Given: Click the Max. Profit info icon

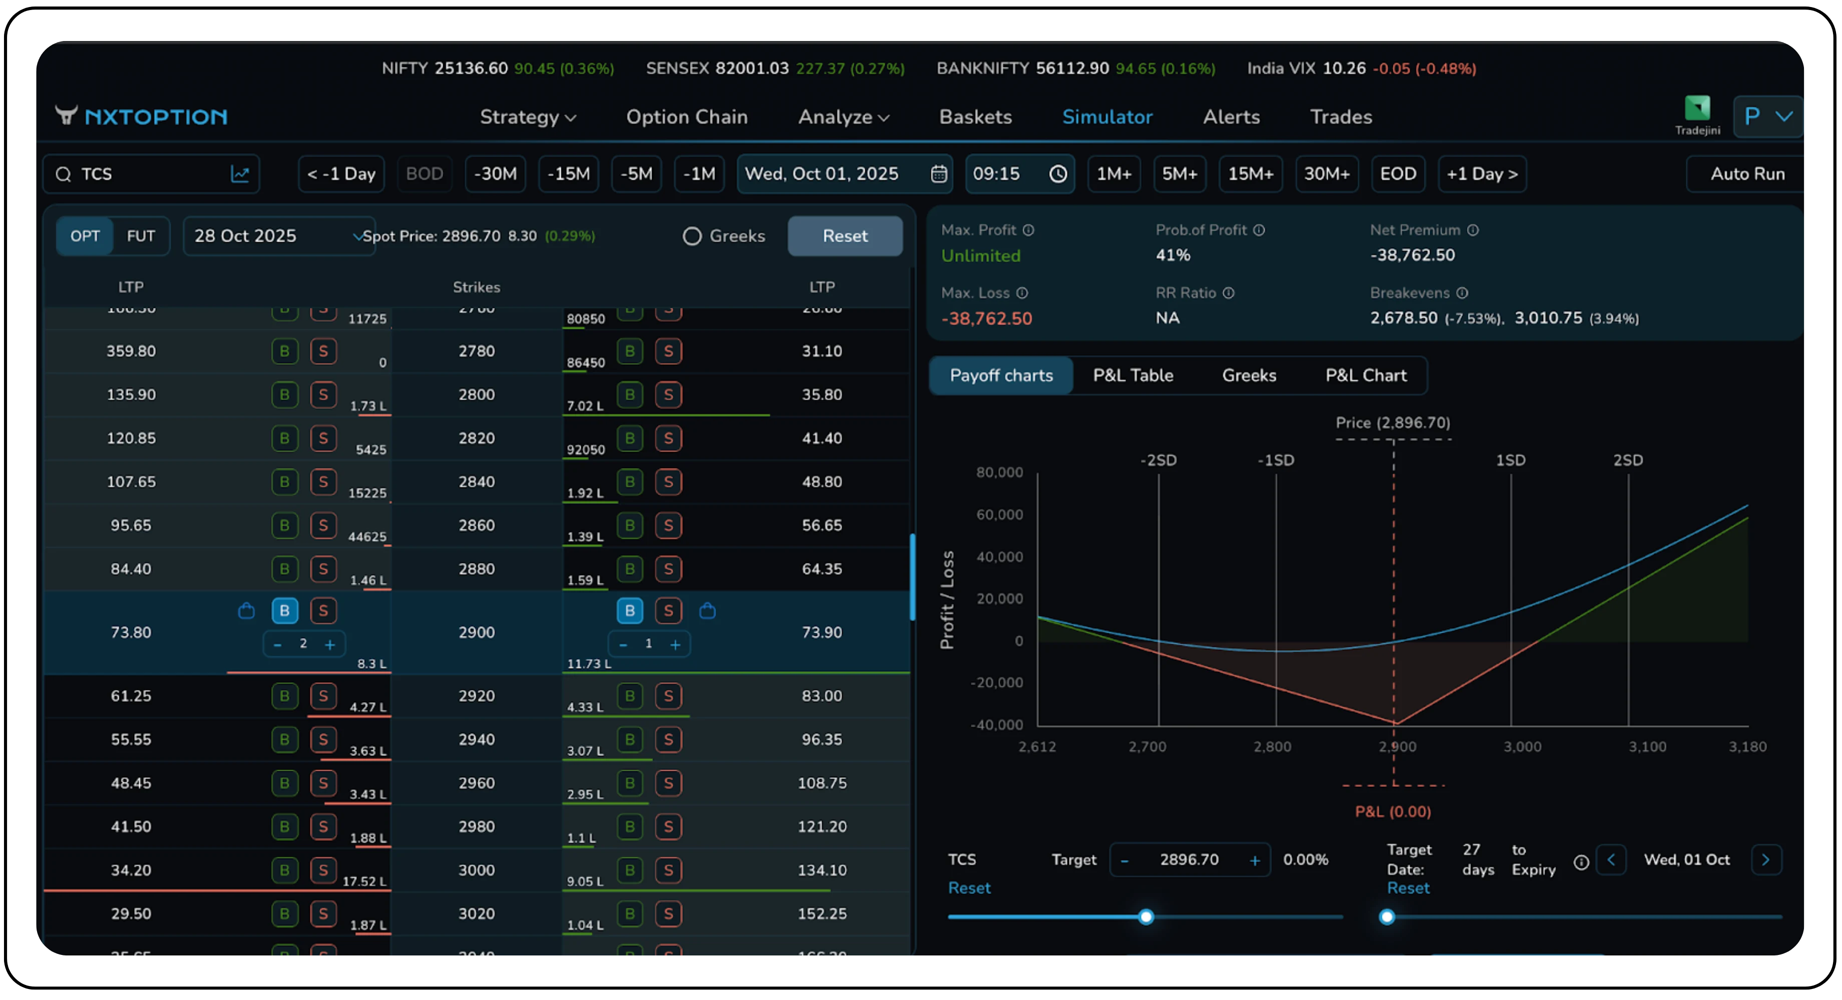Looking at the screenshot, I should 1028,230.
